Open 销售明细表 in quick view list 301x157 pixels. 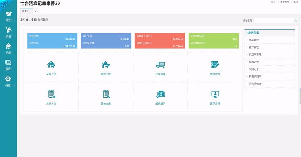pos(255,76)
